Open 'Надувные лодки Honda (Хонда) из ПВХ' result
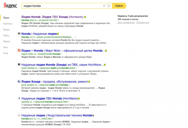This screenshot has width=188, height=128. point(62,65)
